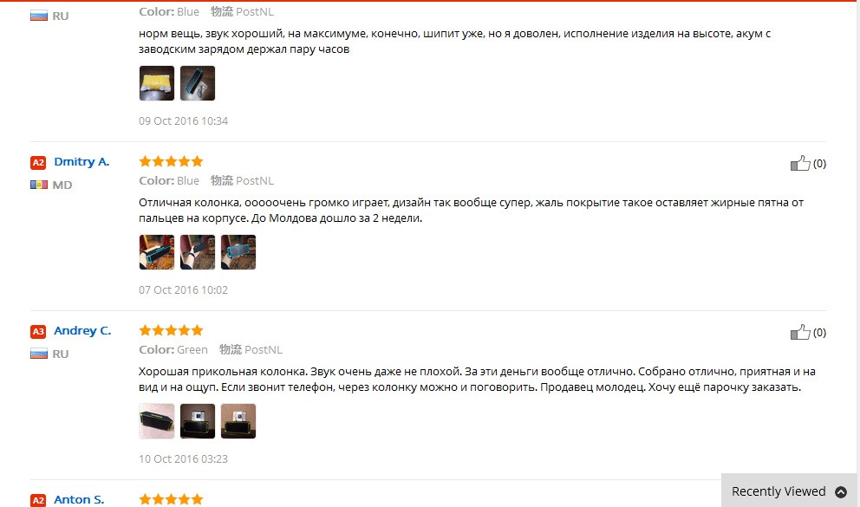This screenshot has width=860, height=507.
Task: Open the yellow package photo in top review
Action: (x=157, y=83)
